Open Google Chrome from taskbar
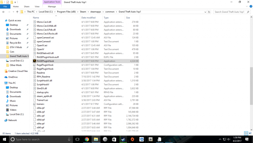This screenshot has width=253, height=143. tap(87, 139)
